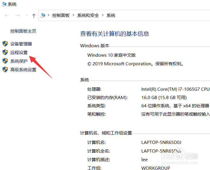The image size is (210, 170).
Task: Click 计算机描述 label
Action: pyautogui.click(x=99, y=159)
